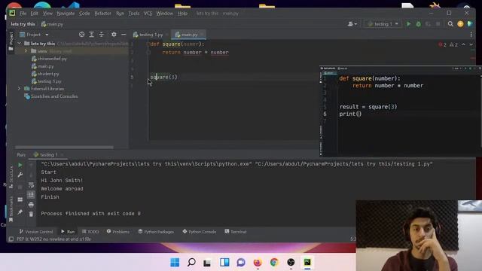The image size is (482, 271).
Task: Run the testing 1 configuration from toolbar
Action: [408, 24]
